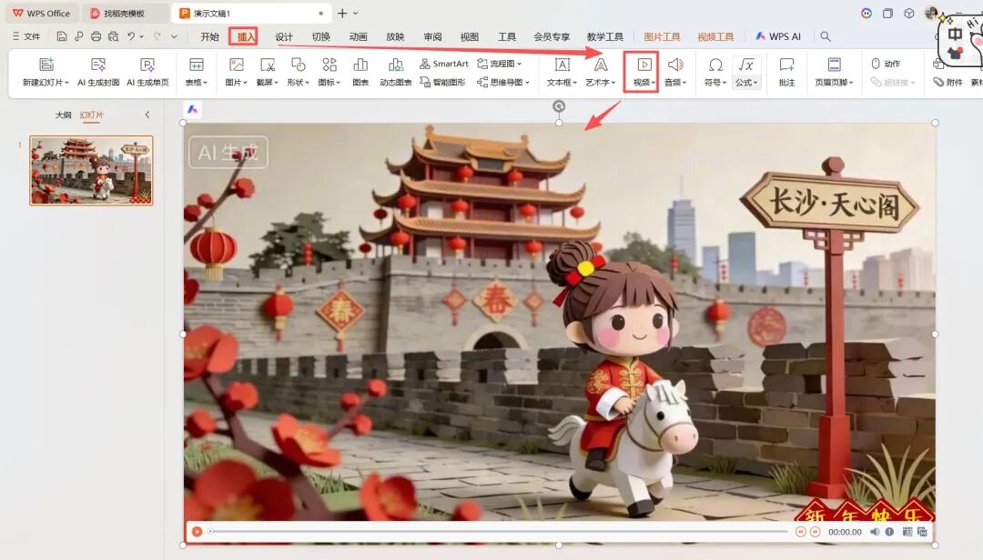Click the SmartArt button
The height and width of the screenshot is (560, 983).
444,64
